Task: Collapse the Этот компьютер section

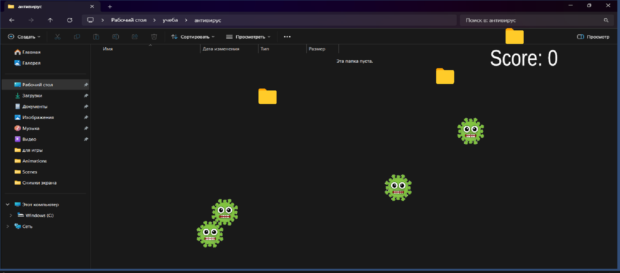Action: [8, 205]
